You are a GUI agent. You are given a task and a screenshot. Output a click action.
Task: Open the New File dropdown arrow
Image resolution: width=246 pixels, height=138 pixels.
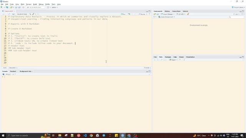click(x=4, y=7)
